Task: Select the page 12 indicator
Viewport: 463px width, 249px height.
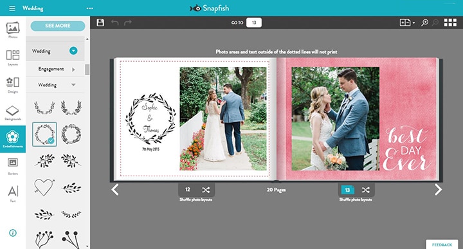Action: tap(188, 190)
